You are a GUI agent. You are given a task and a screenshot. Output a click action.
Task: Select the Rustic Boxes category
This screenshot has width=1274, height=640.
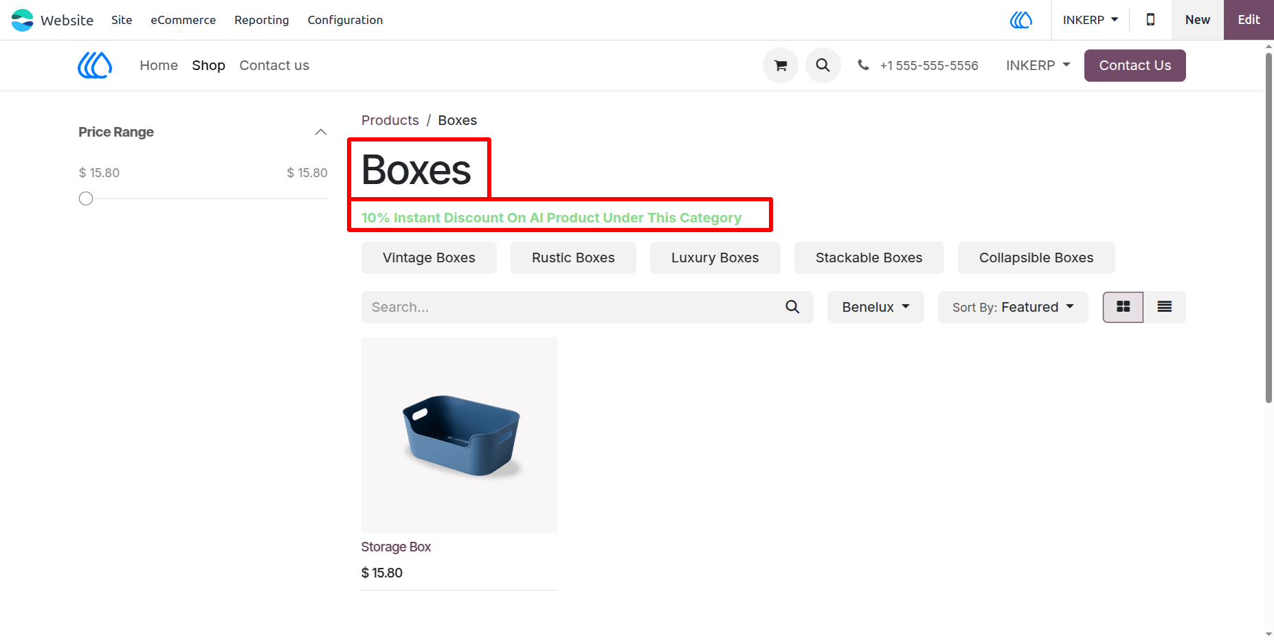point(573,258)
